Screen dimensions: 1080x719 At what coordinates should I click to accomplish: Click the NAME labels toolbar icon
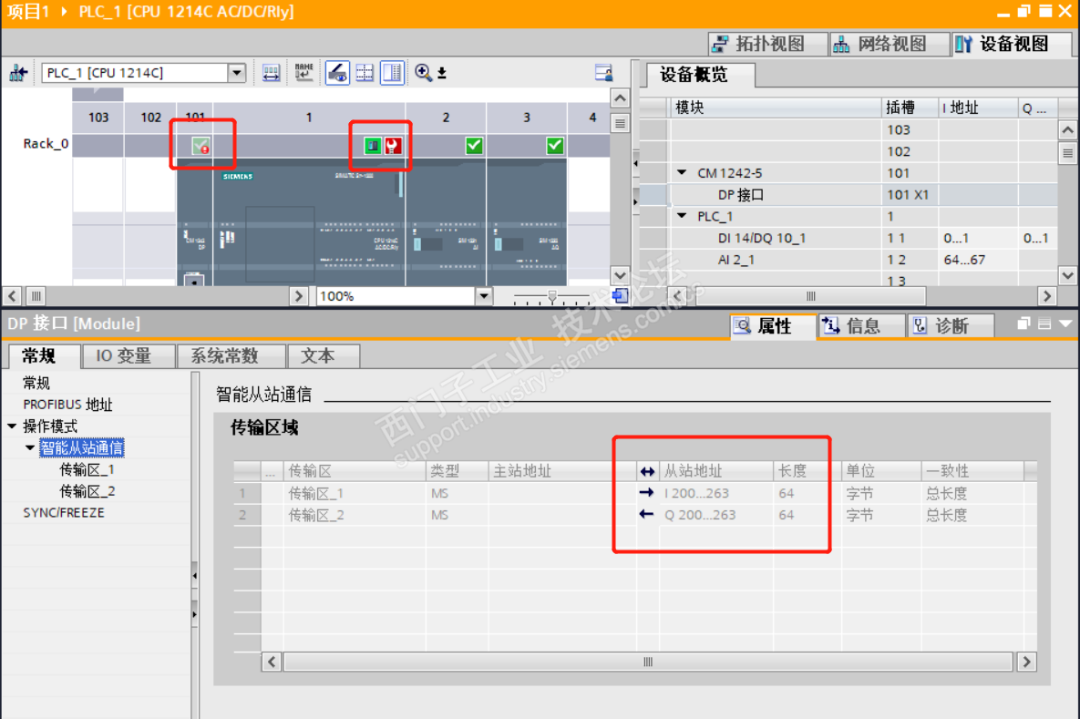coord(303,72)
